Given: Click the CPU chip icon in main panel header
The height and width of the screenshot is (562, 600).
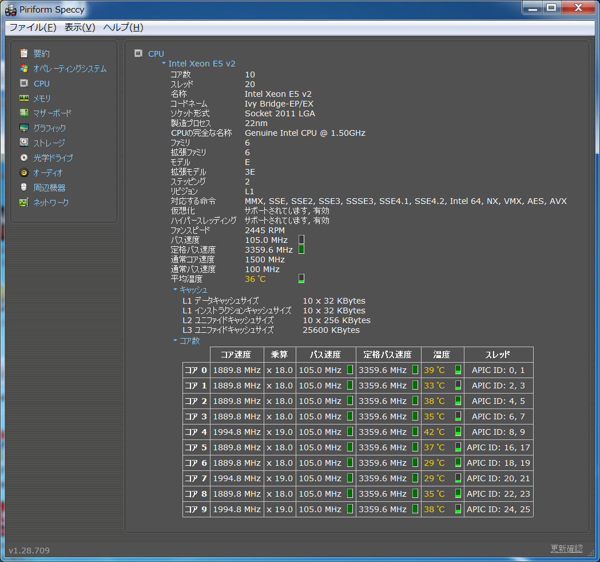Looking at the screenshot, I should pos(138,53).
